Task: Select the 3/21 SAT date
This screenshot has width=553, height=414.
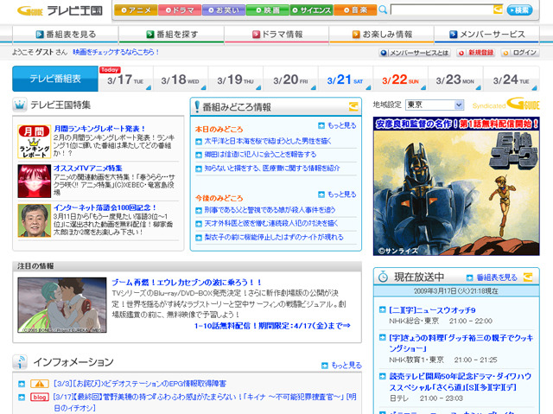Action: click(346, 80)
